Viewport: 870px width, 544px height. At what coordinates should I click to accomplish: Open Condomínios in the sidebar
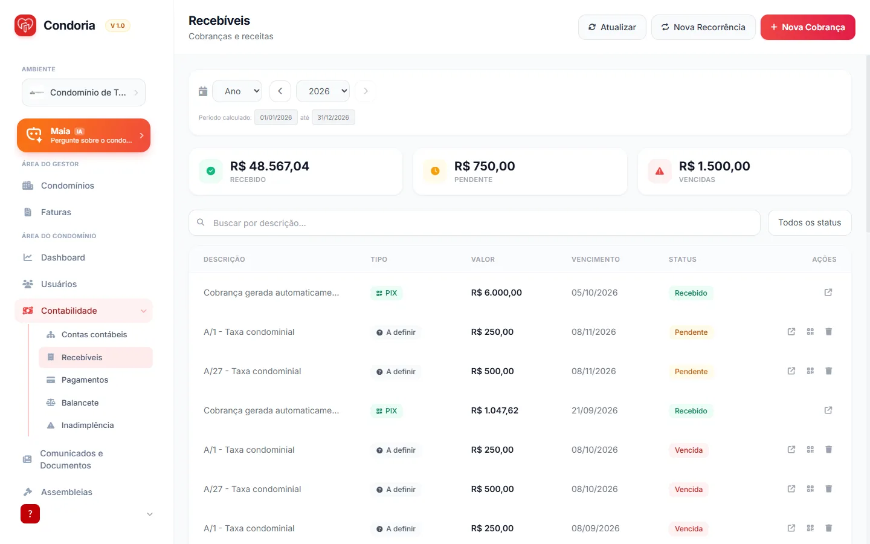pos(83,186)
